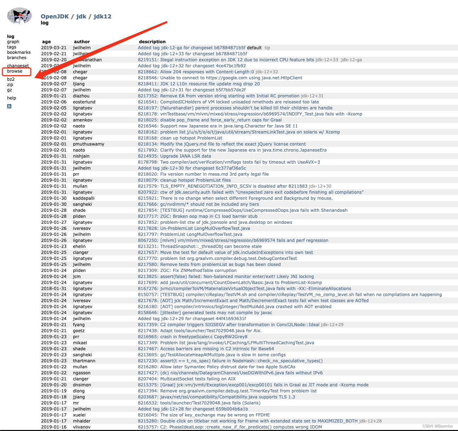The image size is (458, 431).
Task: Open changeset 8158646 jittester generated tests
Action: coord(205,313)
